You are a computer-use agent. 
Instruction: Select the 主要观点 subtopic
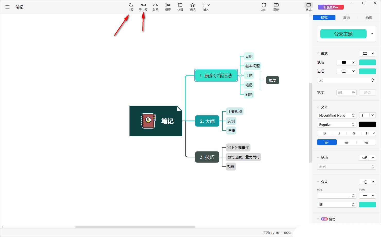pos(235,112)
